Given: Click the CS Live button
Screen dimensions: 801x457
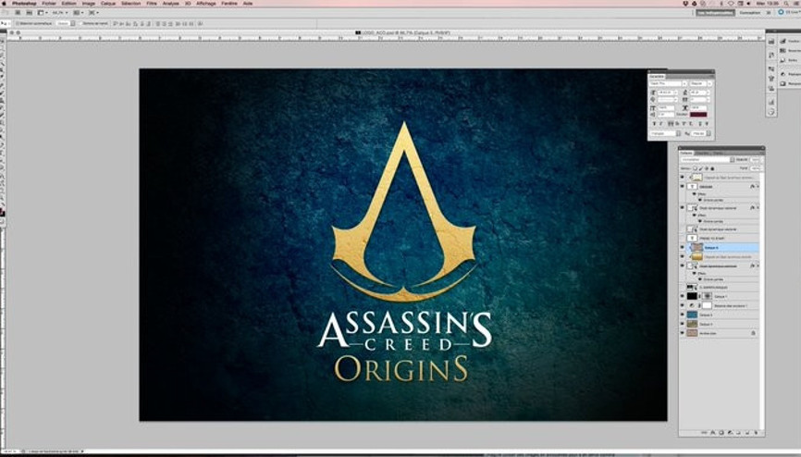Looking at the screenshot, I should tap(790, 12).
